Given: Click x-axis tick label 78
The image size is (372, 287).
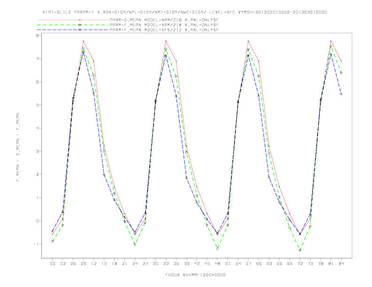Looking at the screenshot, I should pyautogui.click(x=321, y=264).
